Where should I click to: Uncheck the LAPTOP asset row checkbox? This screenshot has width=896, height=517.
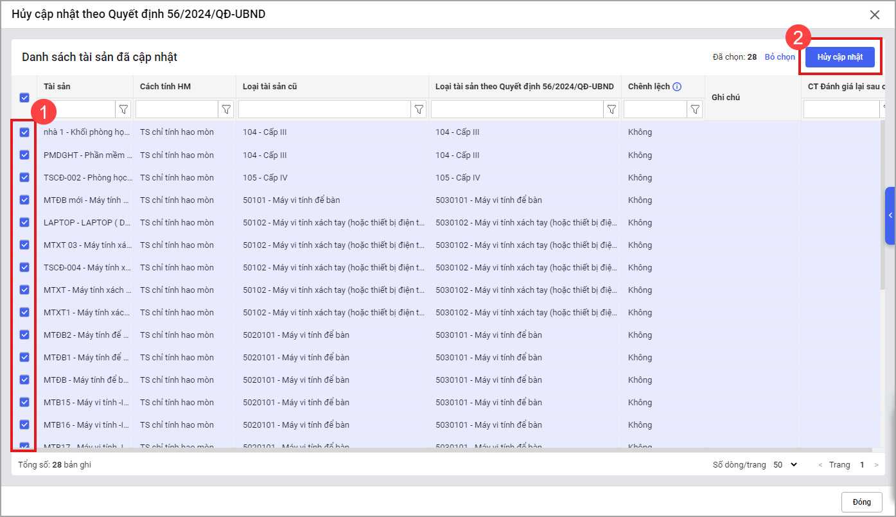point(24,222)
